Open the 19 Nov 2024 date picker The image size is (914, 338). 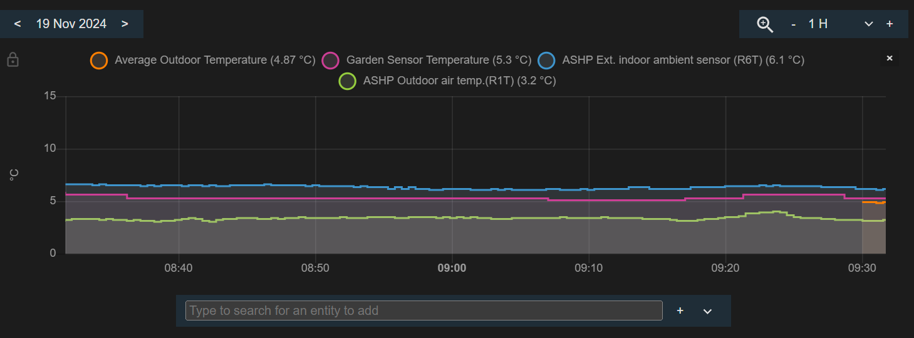click(x=71, y=24)
